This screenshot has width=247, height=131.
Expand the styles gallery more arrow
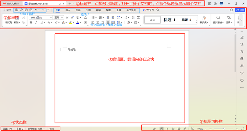click(196, 23)
